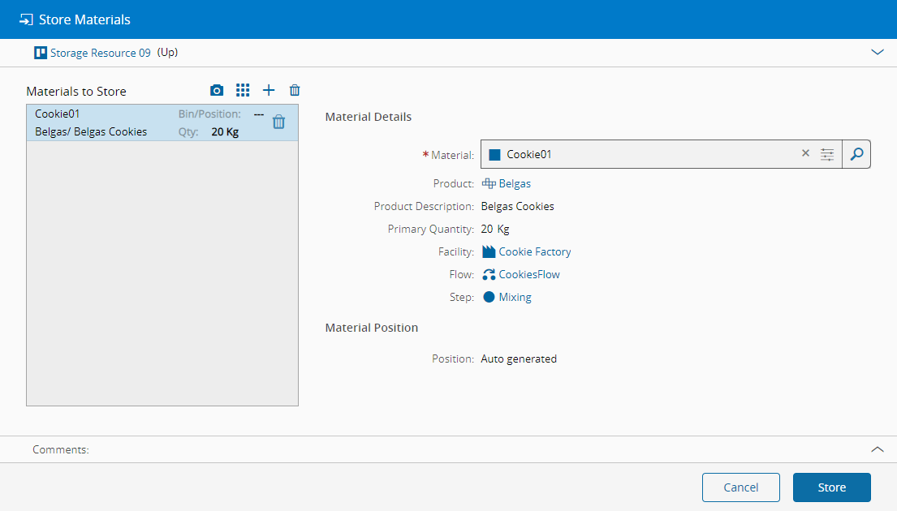Open the Storage Resource 09 link
Screen dimensions: 897x511
point(100,53)
